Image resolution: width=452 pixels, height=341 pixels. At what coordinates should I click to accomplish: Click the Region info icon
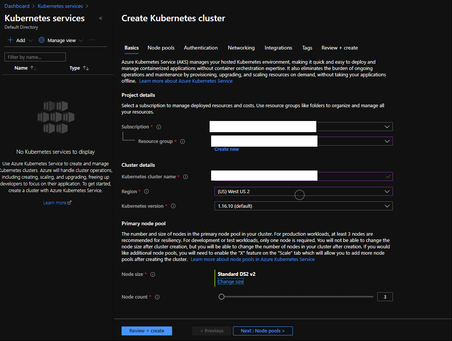click(x=146, y=192)
